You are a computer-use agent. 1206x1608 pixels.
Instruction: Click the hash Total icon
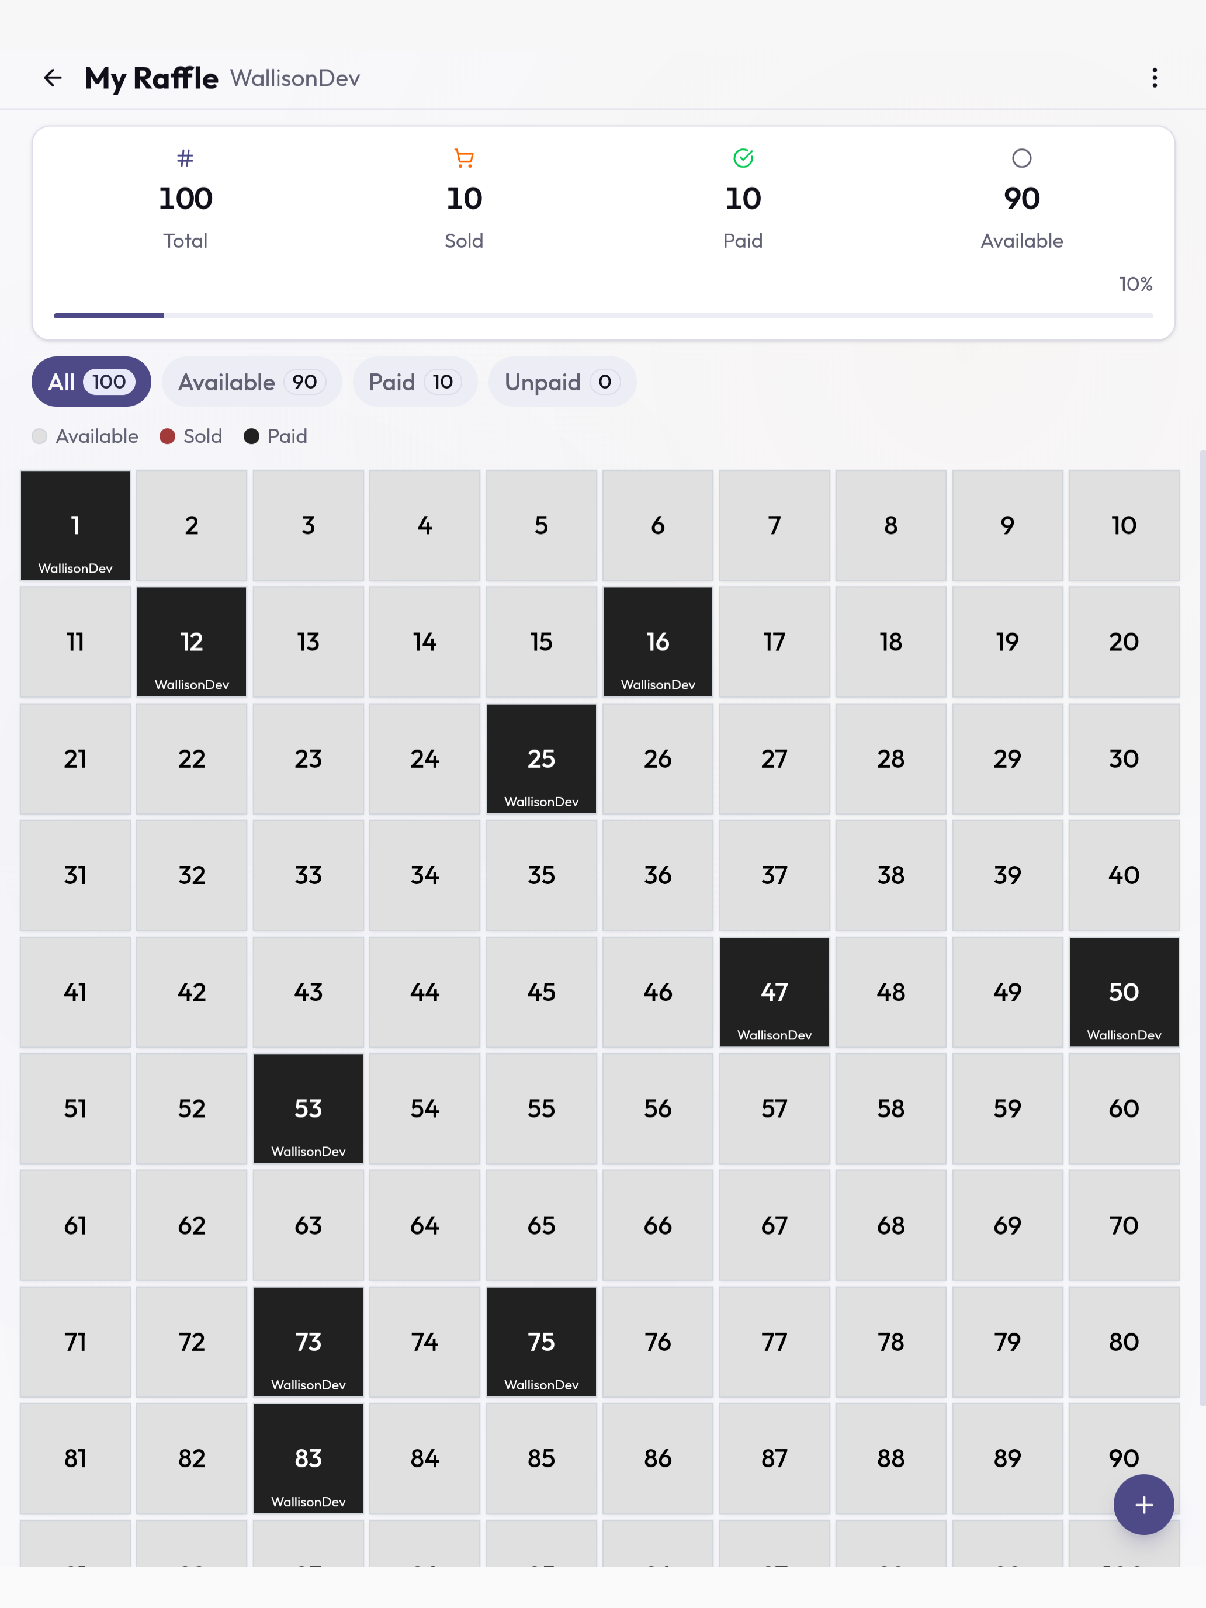(185, 158)
